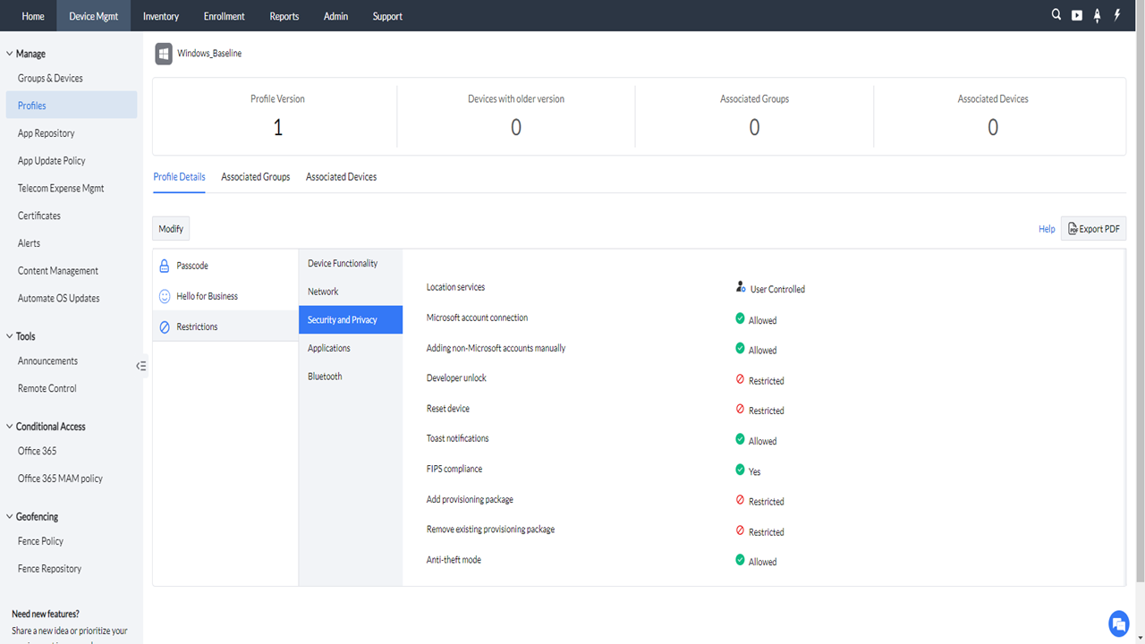Viewport: 1145px width, 644px height.
Task: Open the Enrollment menu
Action: pos(225,16)
